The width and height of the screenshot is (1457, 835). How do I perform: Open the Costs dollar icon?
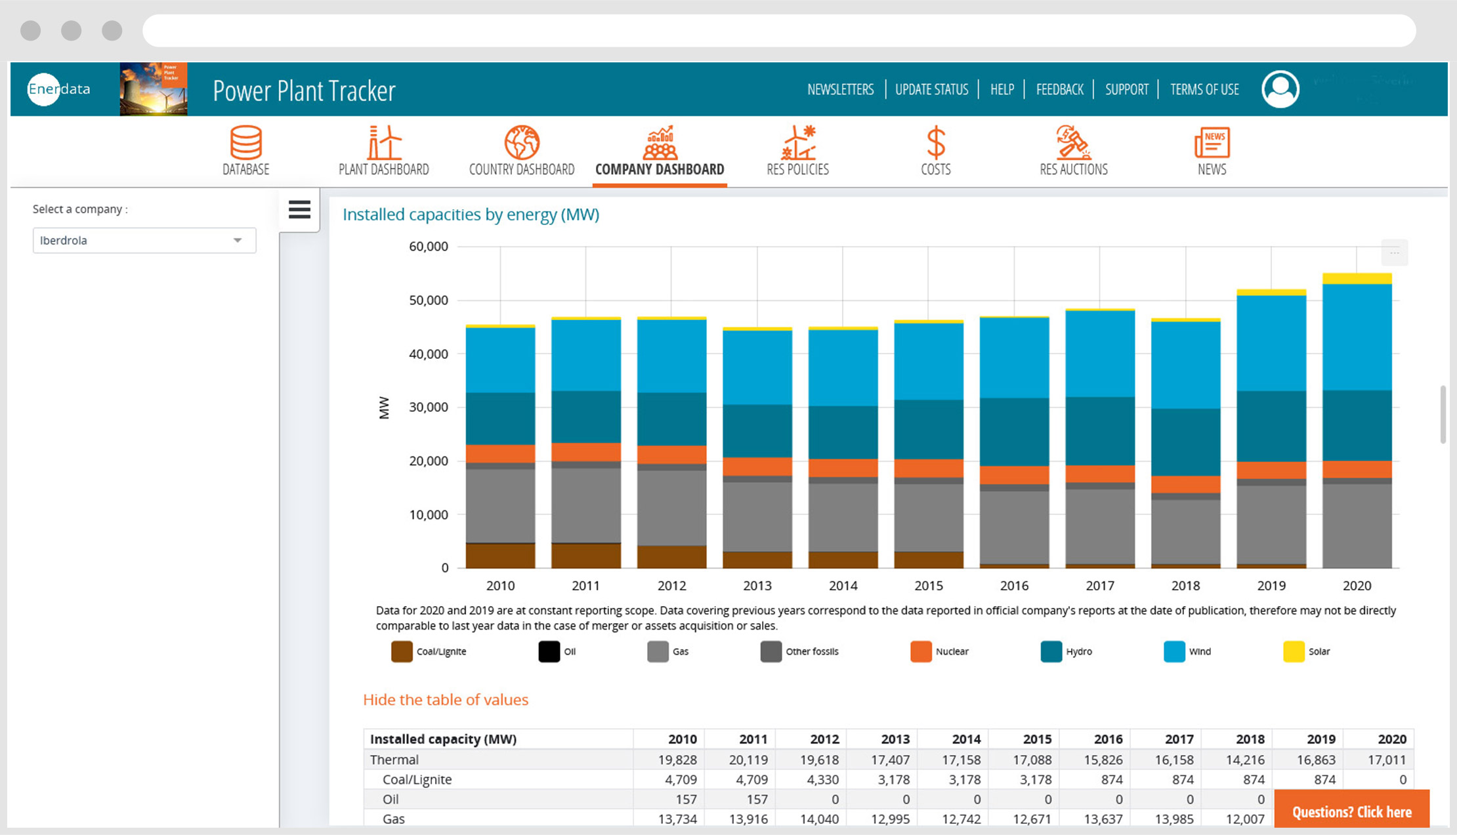[936, 142]
